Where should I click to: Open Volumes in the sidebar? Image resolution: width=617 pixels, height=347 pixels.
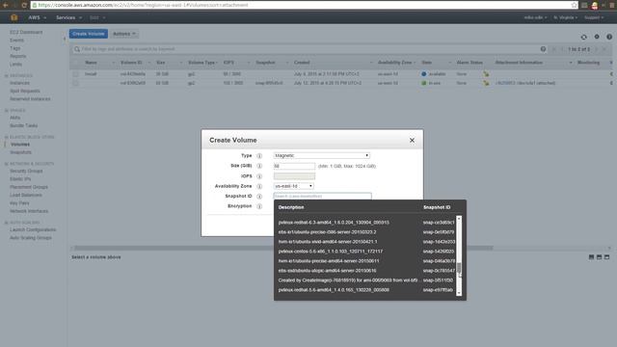click(20, 145)
